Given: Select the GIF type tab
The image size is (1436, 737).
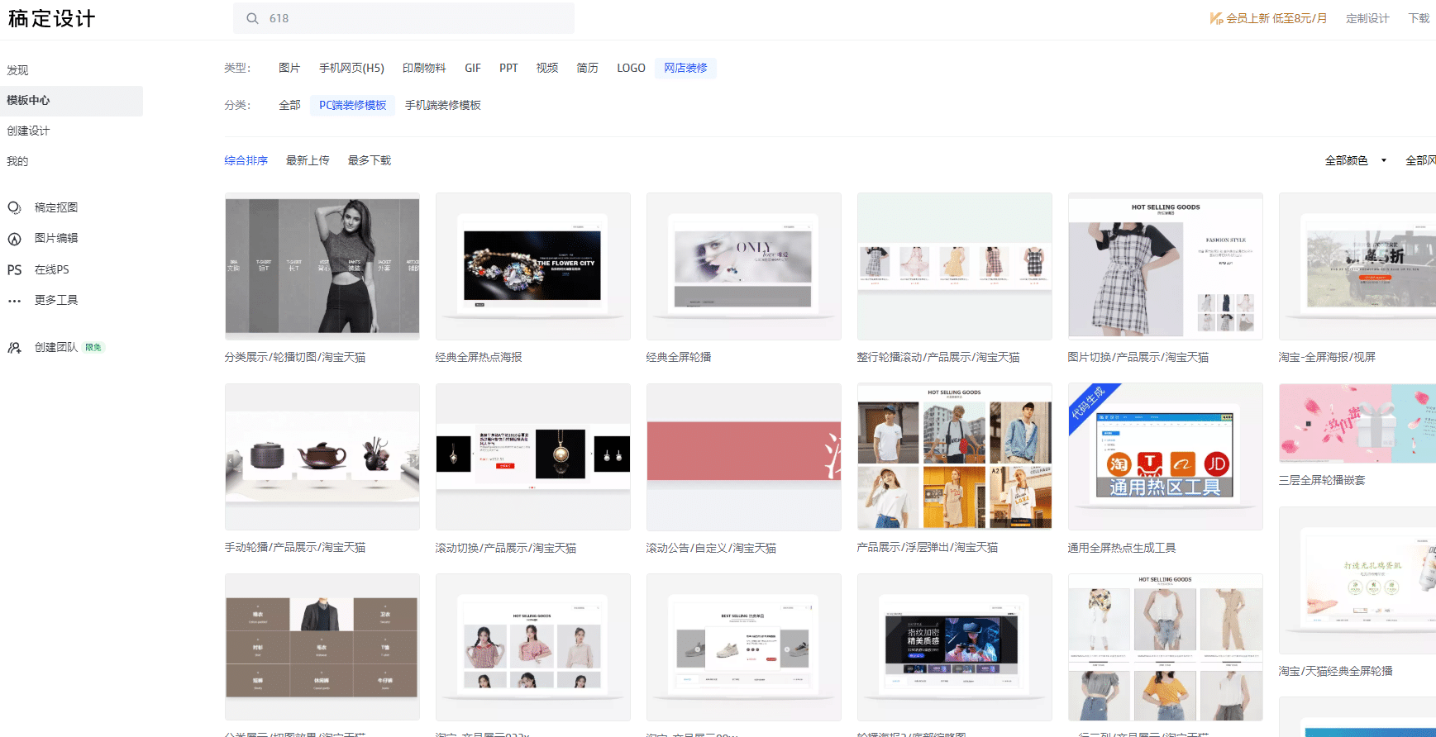Looking at the screenshot, I should [473, 68].
